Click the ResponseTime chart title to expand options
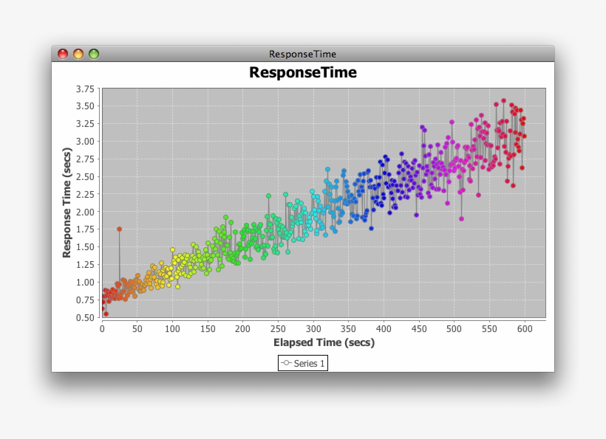 (x=303, y=72)
